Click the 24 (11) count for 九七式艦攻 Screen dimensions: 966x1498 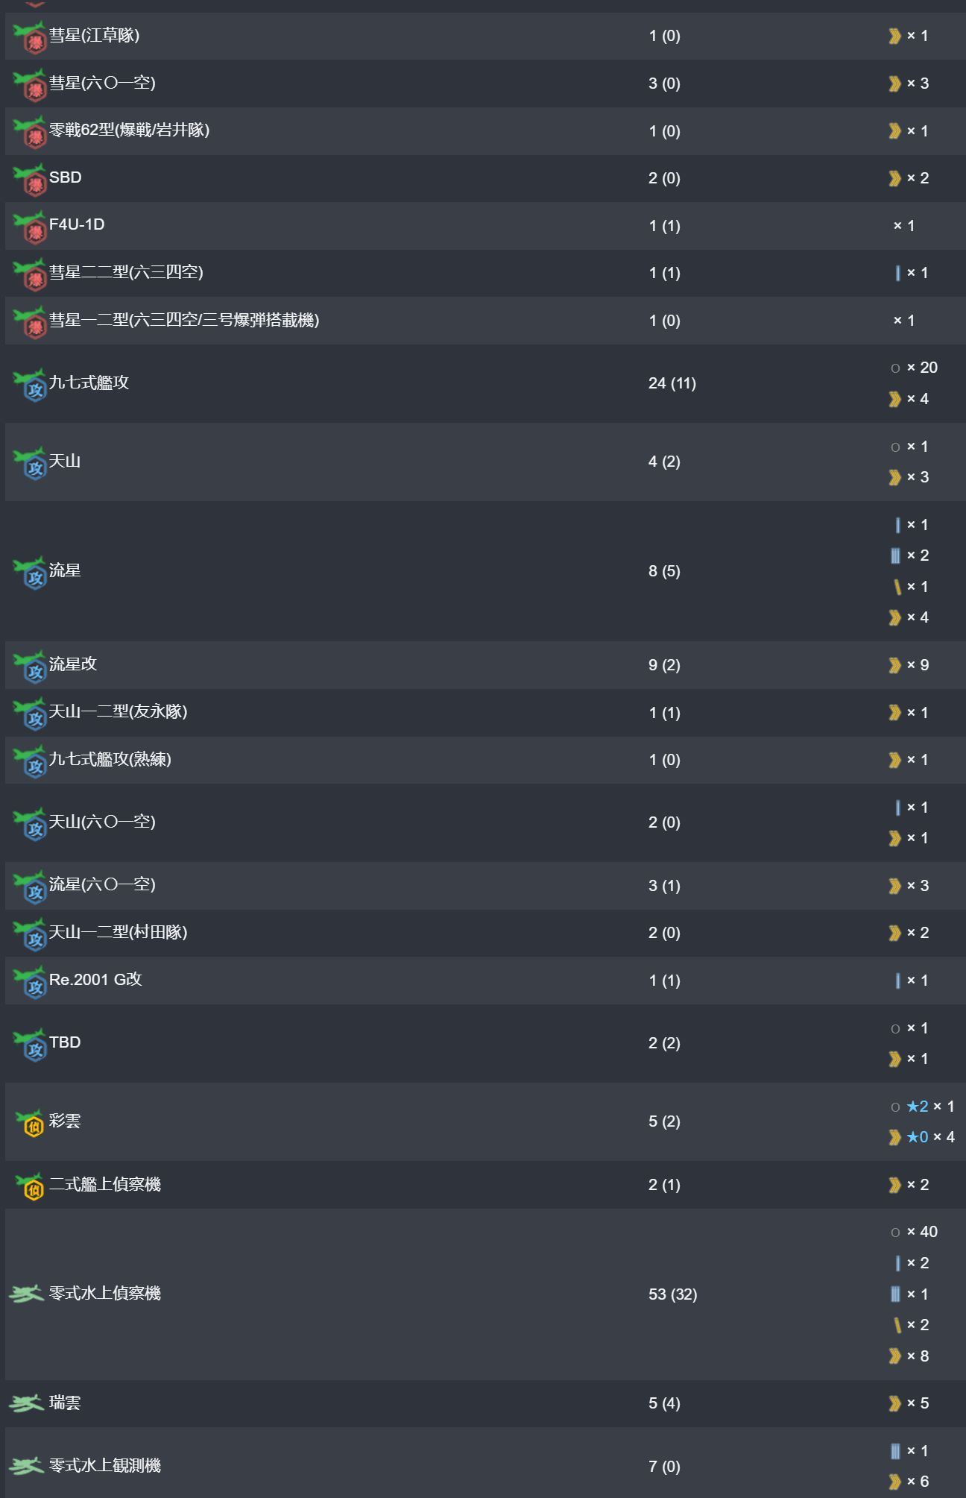point(672,383)
